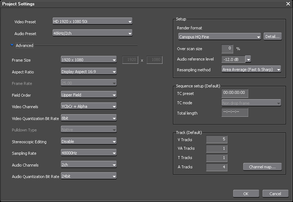Open the Field Order dropdown
The image size is (293, 202).
pos(88,95)
